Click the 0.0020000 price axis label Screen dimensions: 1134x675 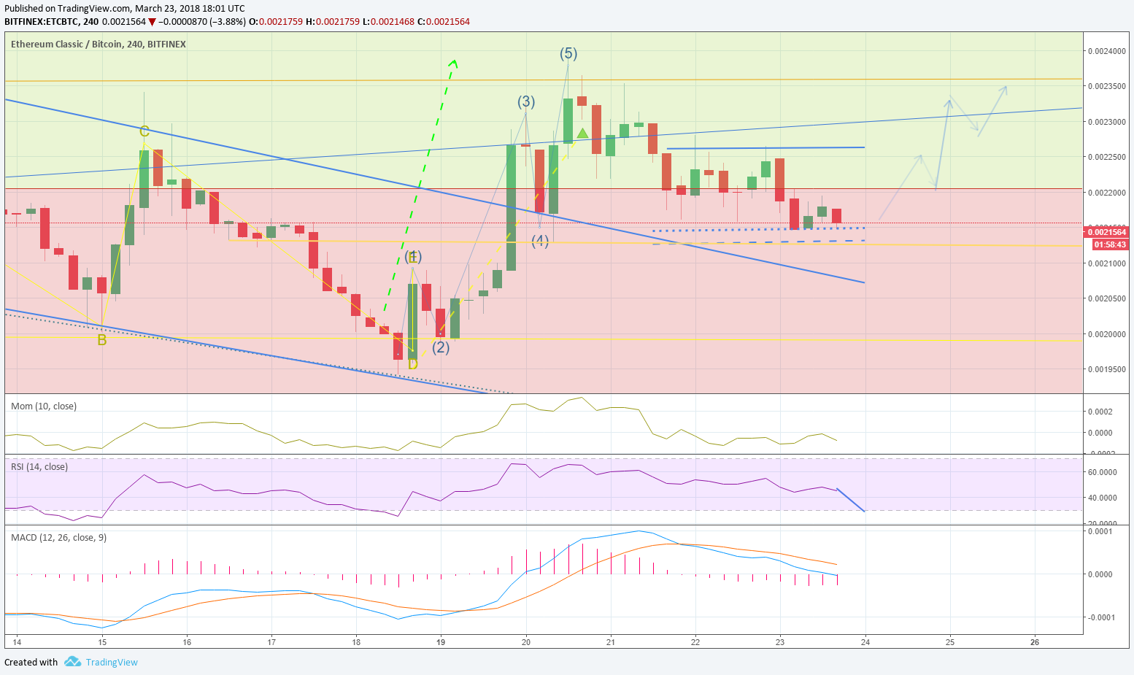(x=1106, y=334)
